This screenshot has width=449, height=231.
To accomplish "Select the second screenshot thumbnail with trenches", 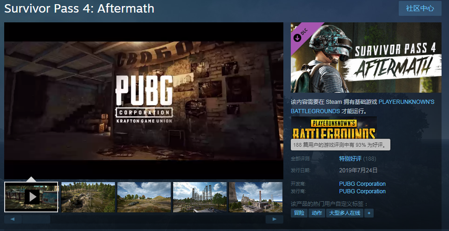I will click(88, 197).
